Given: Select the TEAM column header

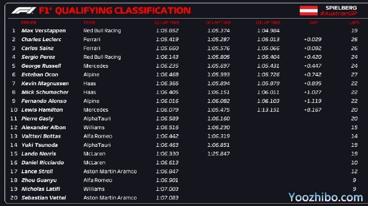Looking at the screenshot, I should (x=89, y=23).
